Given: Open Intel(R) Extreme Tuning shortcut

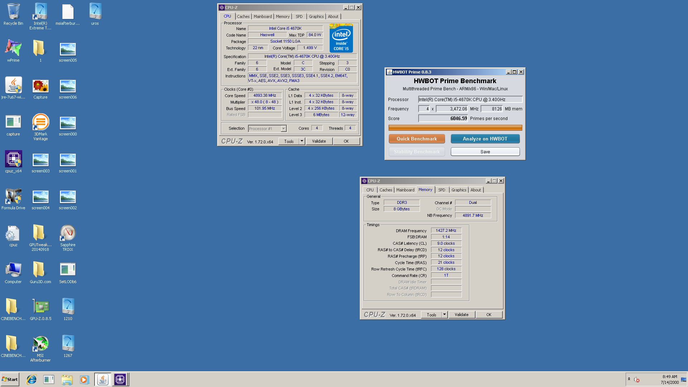Looking at the screenshot, I should pyautogui.click(x=40, y=16).
